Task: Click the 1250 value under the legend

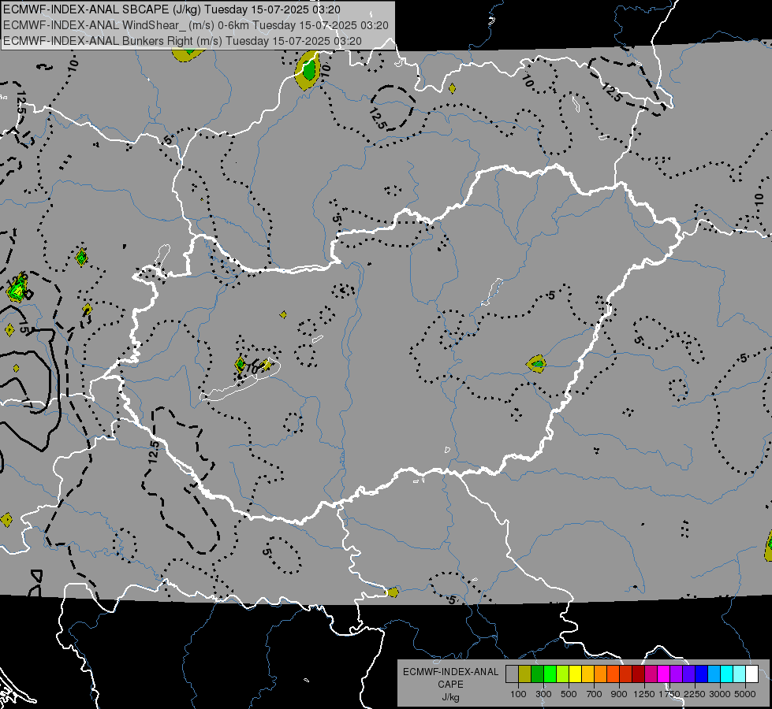Action: click(644, 694)
